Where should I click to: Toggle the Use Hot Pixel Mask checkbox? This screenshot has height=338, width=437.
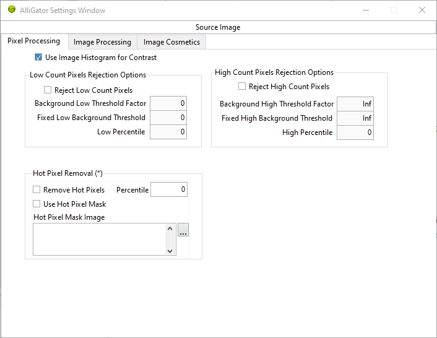click(37, 204)
